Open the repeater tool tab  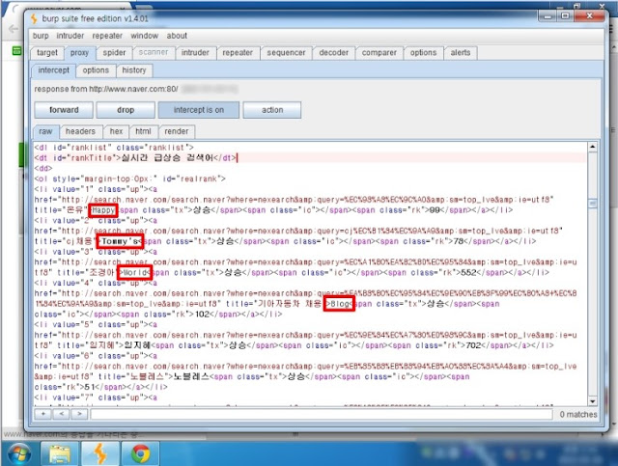238,53
